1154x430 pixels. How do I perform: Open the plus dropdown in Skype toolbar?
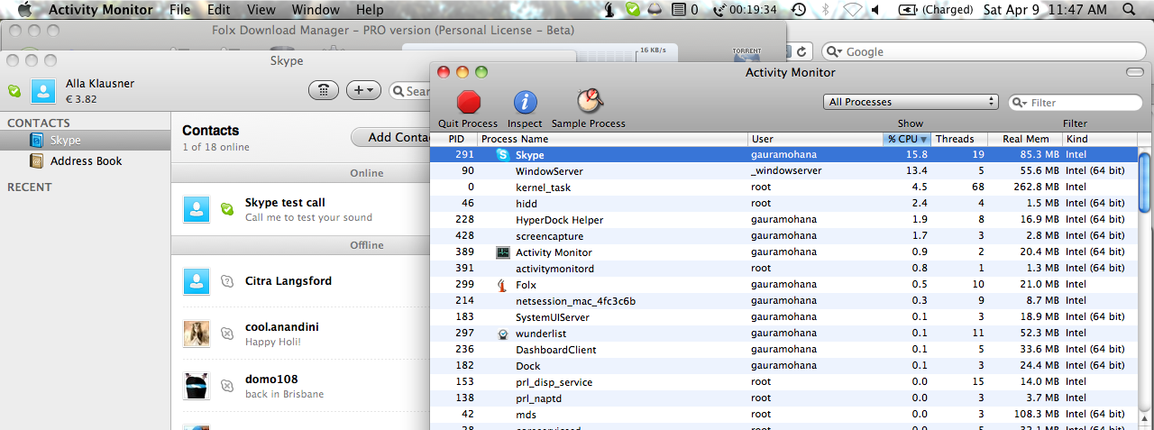click(363, 90)
